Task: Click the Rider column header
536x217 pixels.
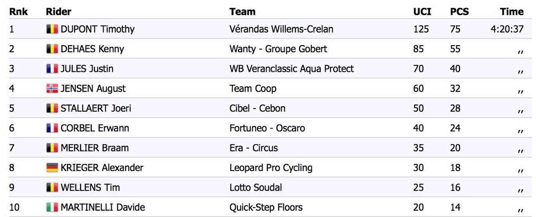Action: [x=59, y=12]
